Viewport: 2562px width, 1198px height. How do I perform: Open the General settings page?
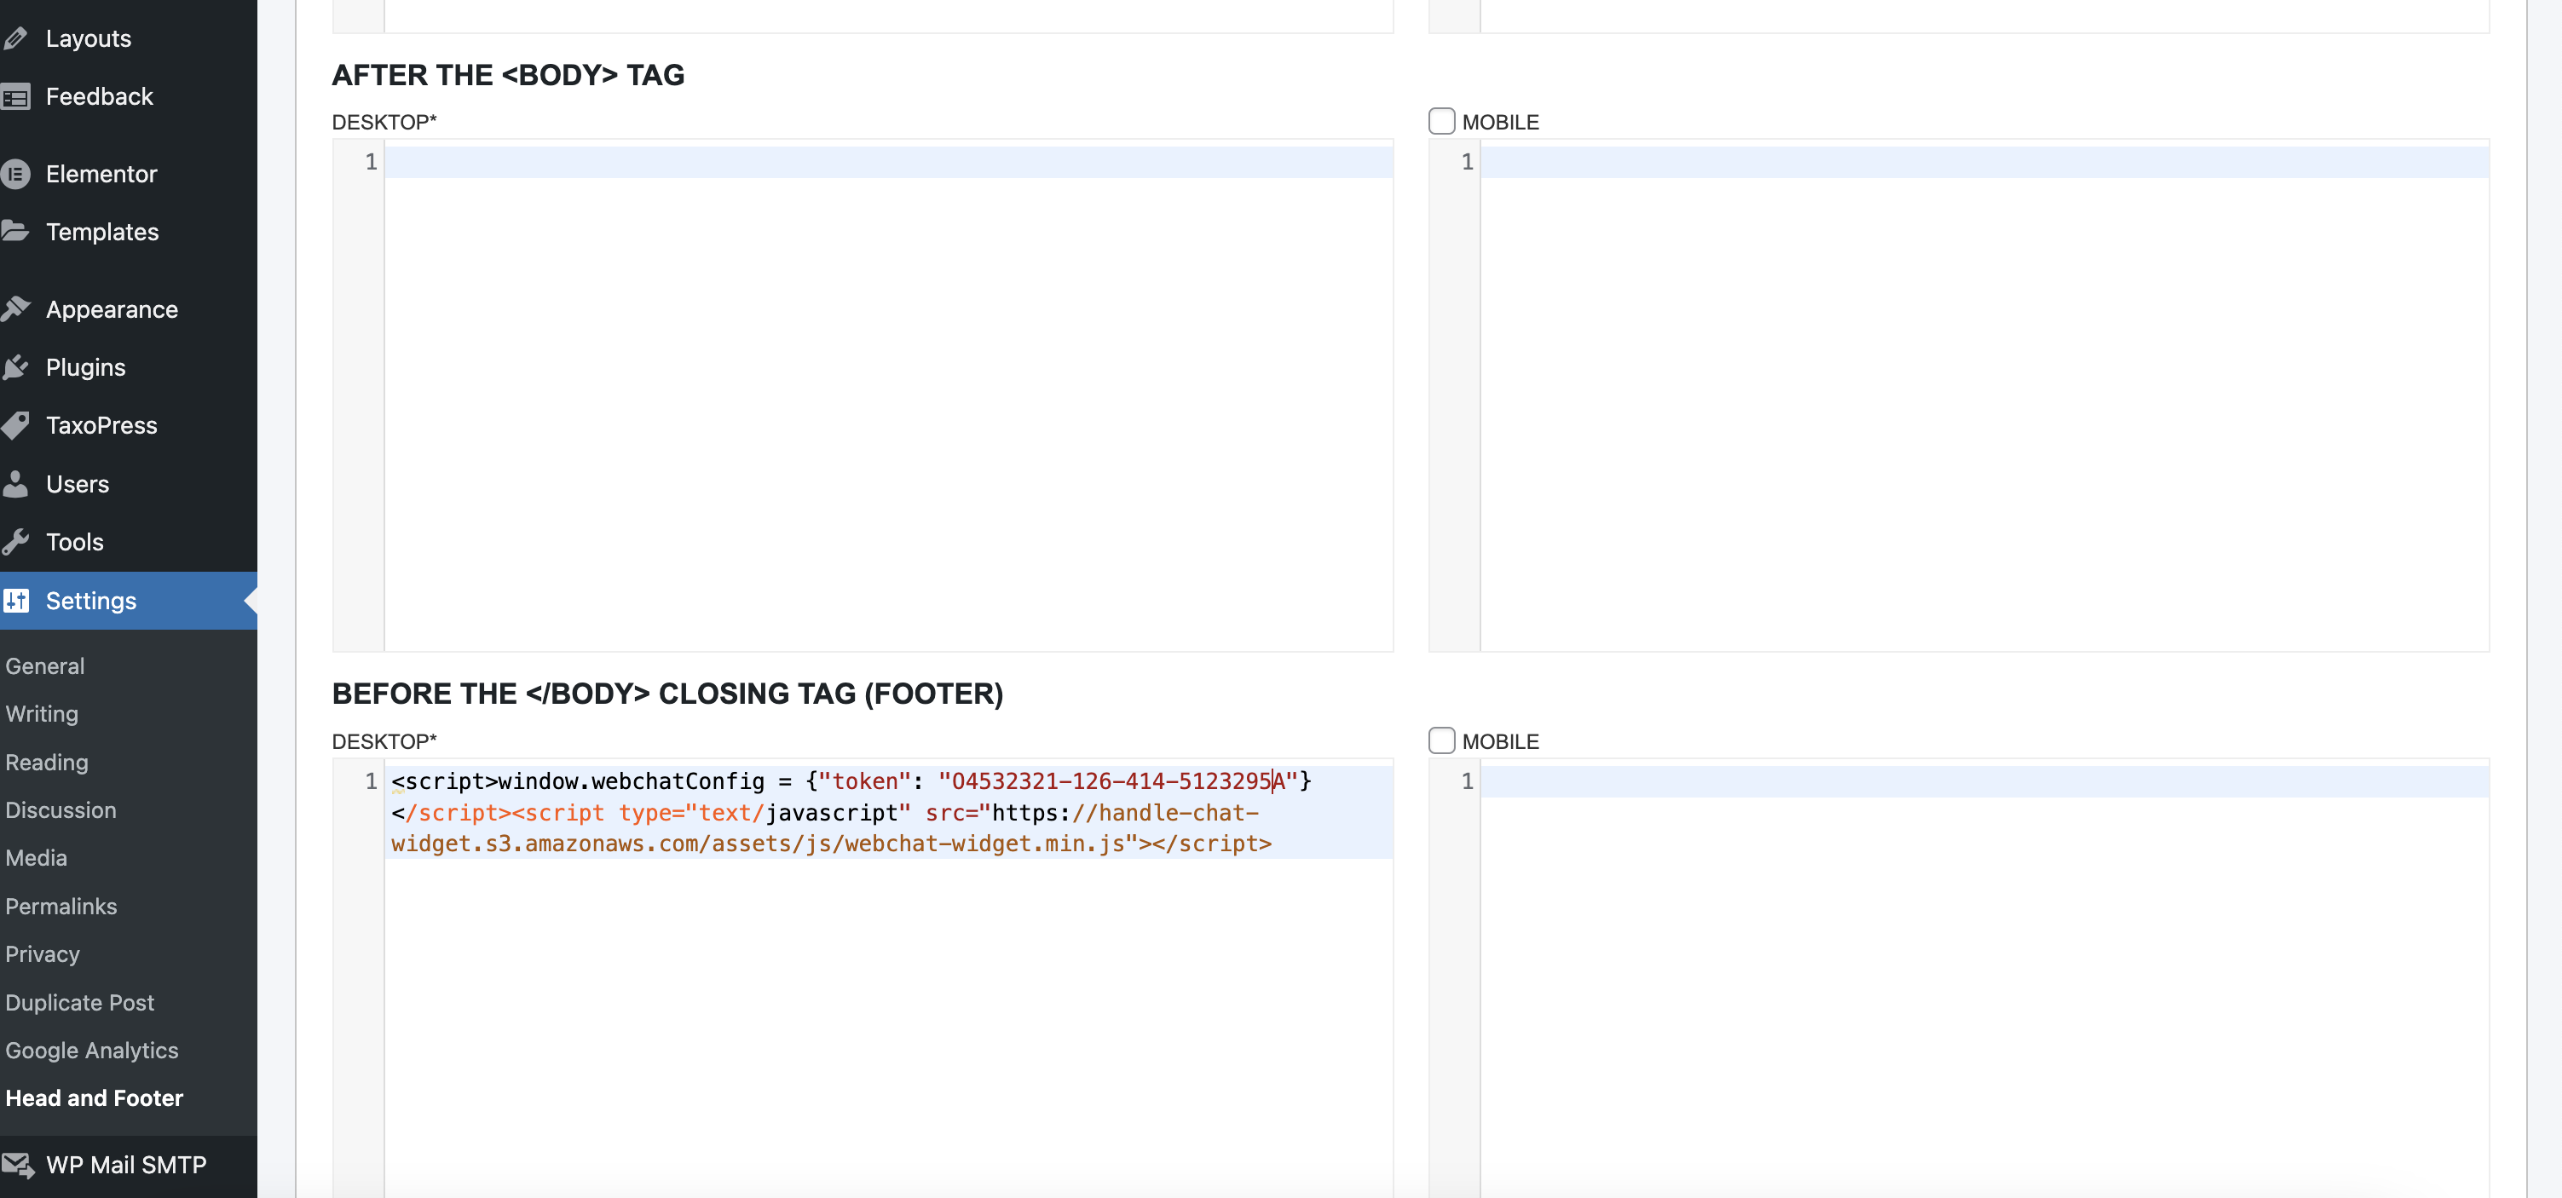[45, 666]
